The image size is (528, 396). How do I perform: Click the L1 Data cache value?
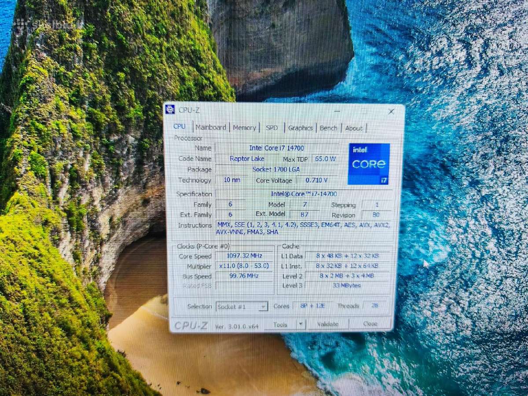[x=348, y=256]
